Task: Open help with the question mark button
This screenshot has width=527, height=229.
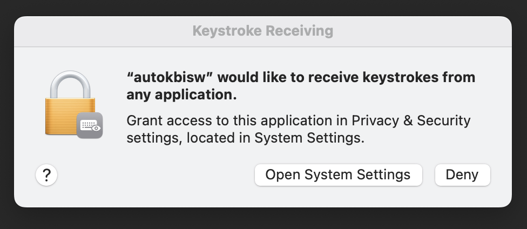Action: pyautogui.click(x=46, y=175)
